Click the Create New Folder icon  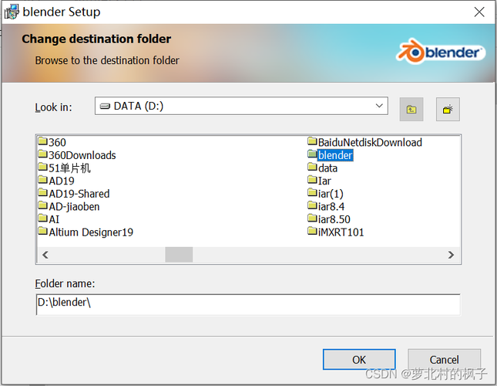[448, 109]
